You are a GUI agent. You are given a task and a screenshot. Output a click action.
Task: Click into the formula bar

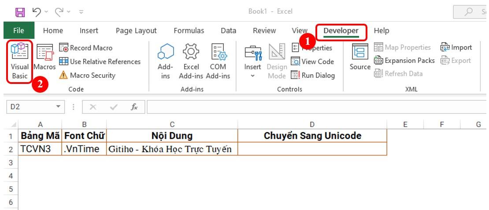(x=317, y=107)
